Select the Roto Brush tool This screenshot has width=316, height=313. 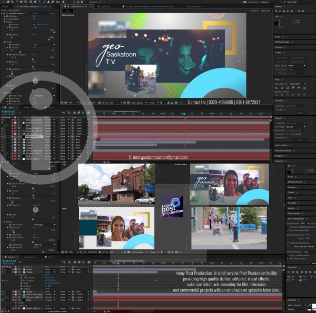(58, 2)
